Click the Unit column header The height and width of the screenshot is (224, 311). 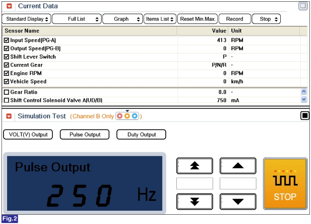click(x=264, y=31)
